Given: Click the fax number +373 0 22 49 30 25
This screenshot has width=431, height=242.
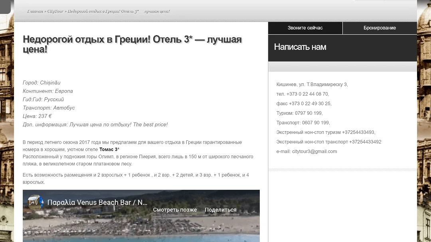Looking at the screenshot, I should coord(310,104).
